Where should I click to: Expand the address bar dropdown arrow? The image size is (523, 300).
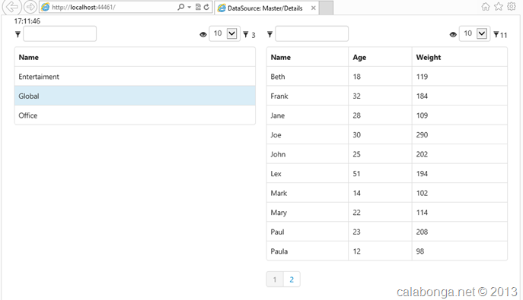189,7
